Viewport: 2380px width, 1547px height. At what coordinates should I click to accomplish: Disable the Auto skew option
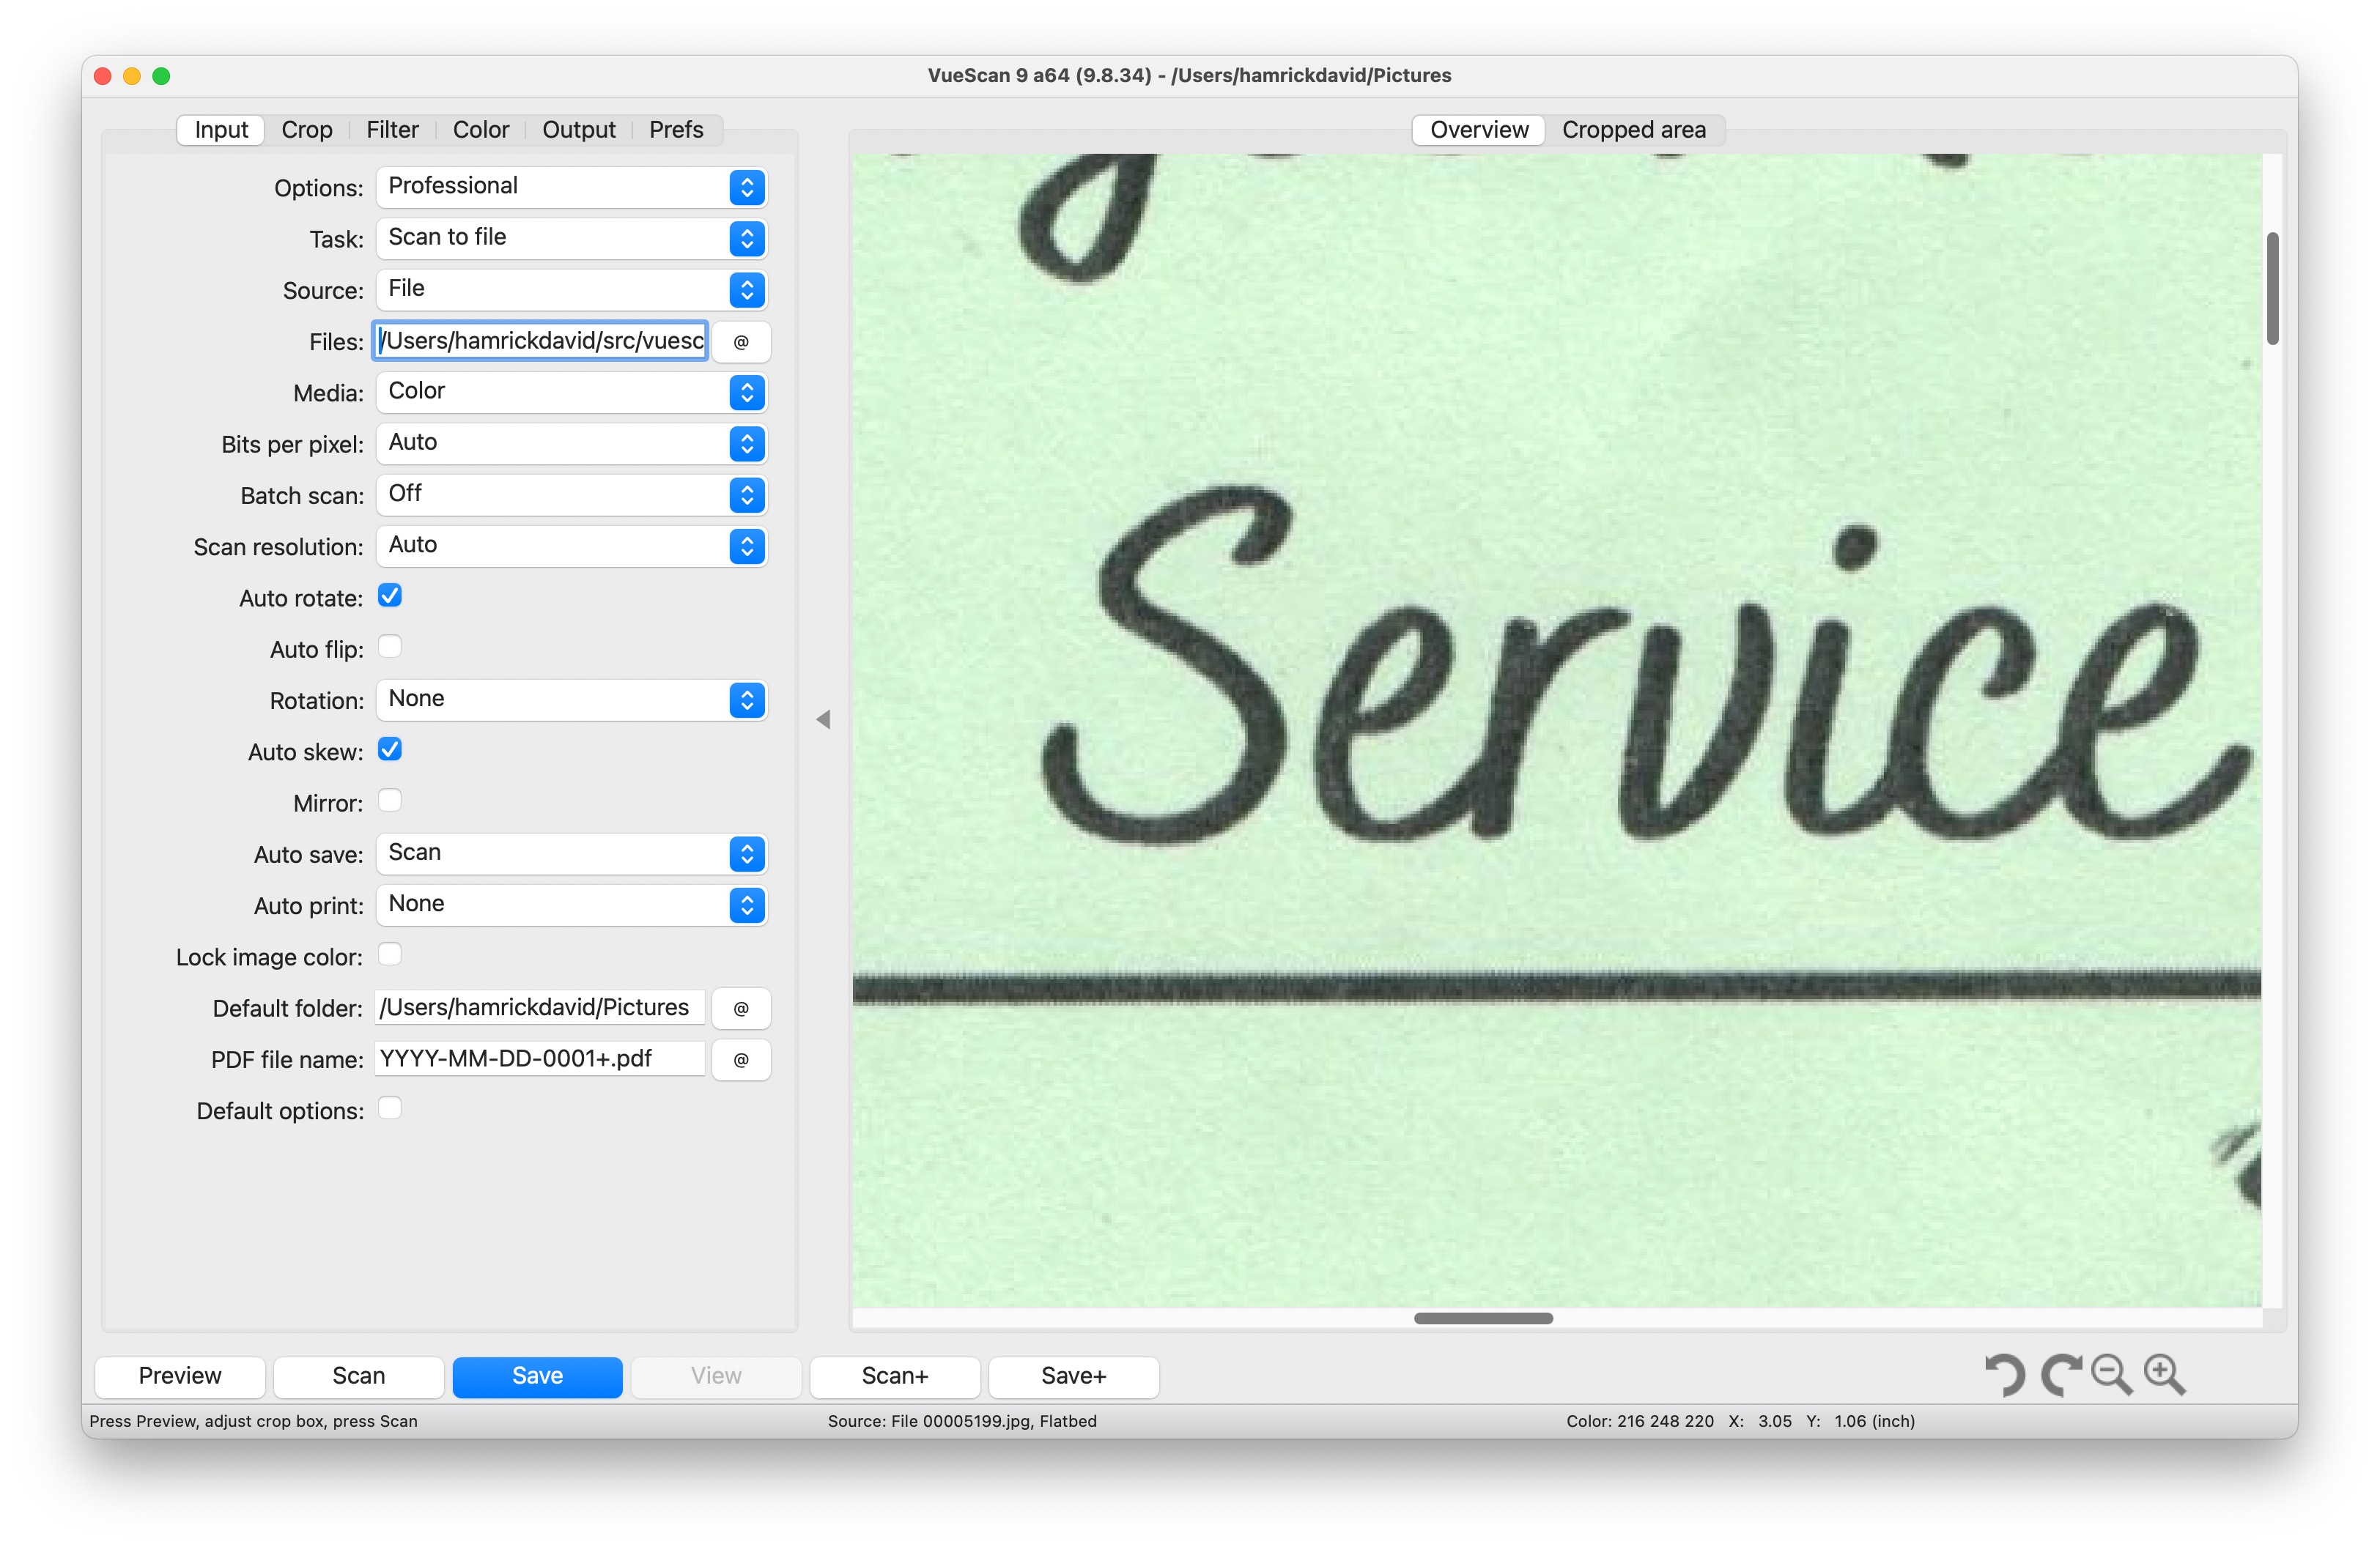389,749
